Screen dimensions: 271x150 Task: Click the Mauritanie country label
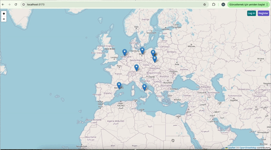coord(91,137)
